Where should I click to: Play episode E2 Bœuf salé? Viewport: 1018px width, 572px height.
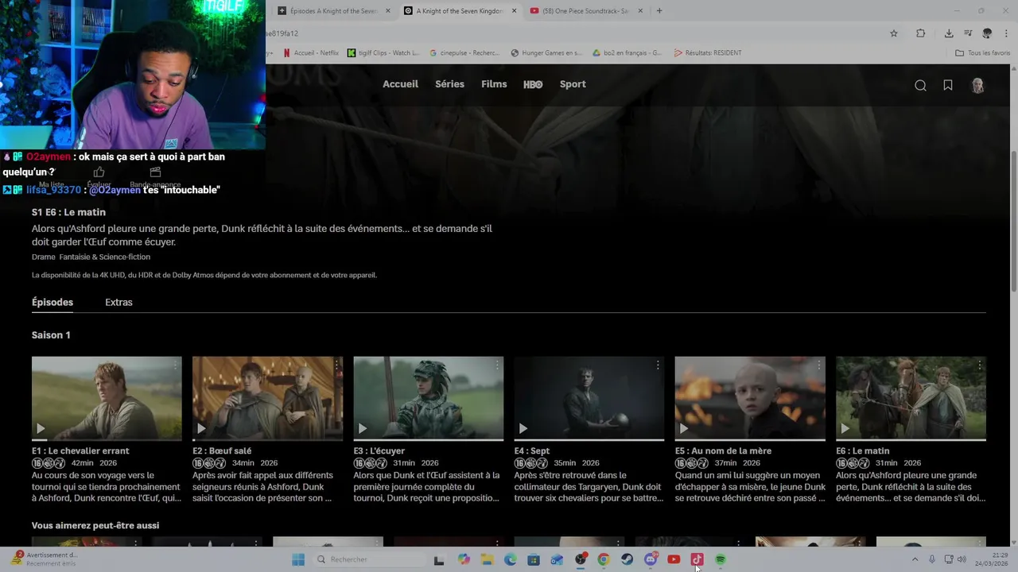(201, 429)
